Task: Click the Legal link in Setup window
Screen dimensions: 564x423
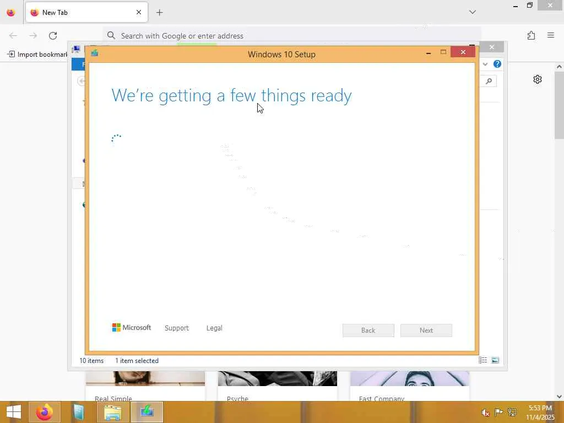Action: click(x=214, y=328)
